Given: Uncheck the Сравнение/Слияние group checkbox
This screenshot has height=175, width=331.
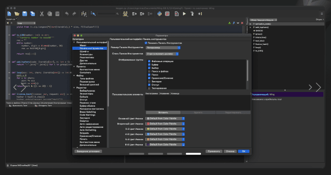Looking at the screenshot, I should (149, 78).
